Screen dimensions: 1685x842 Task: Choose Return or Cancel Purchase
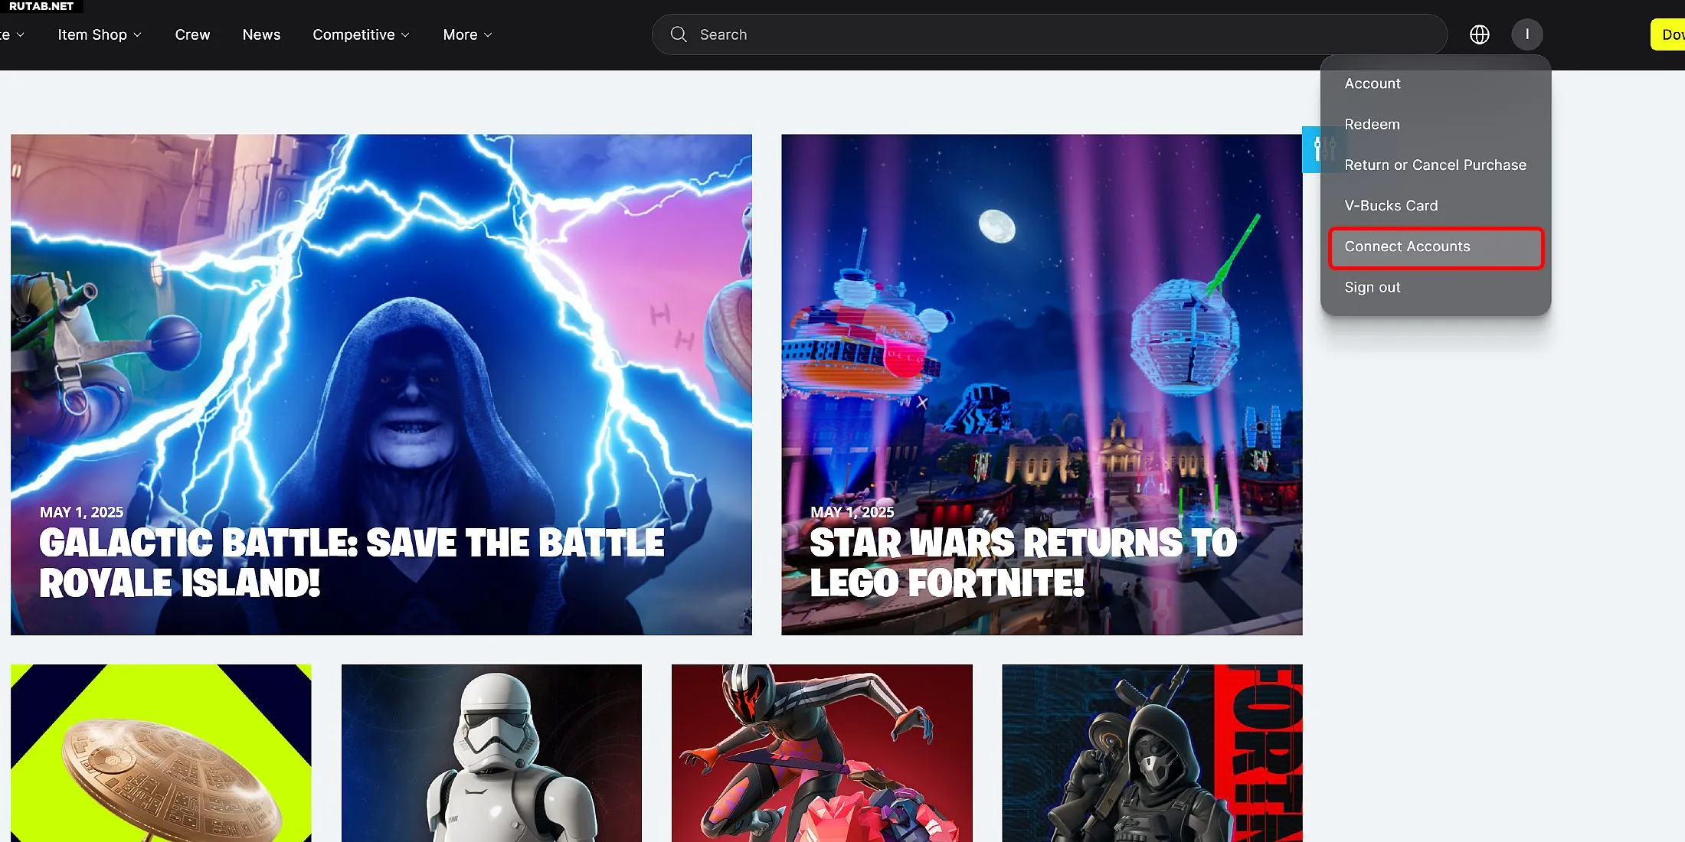pos(1435,165)
